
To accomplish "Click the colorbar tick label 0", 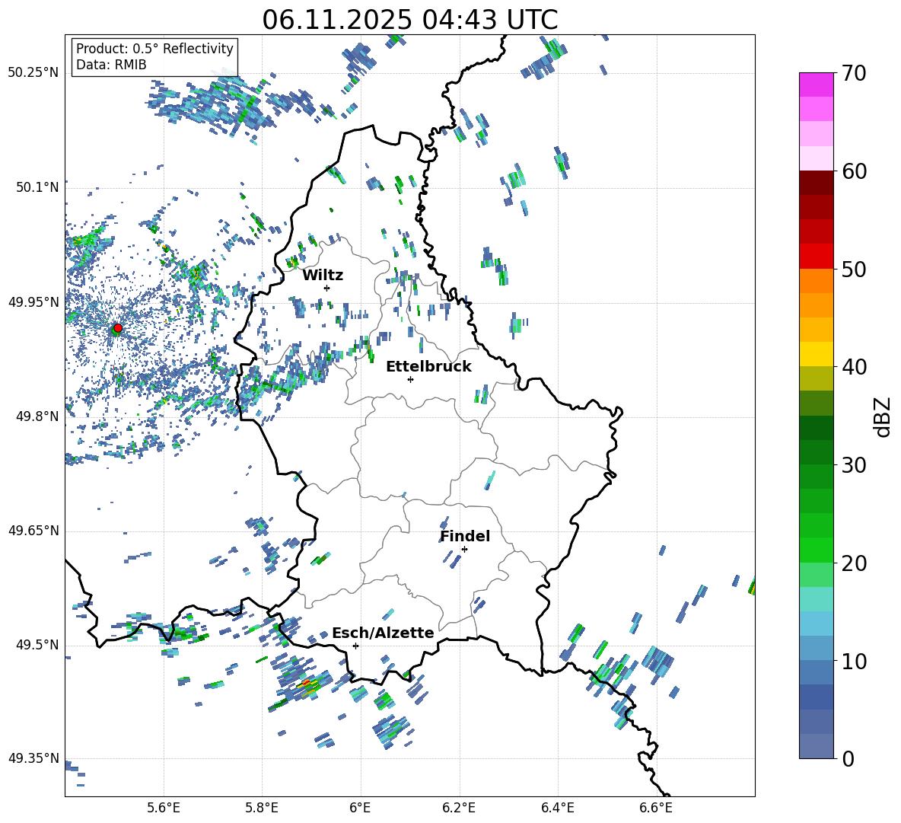I will click(x=848, y=758).
